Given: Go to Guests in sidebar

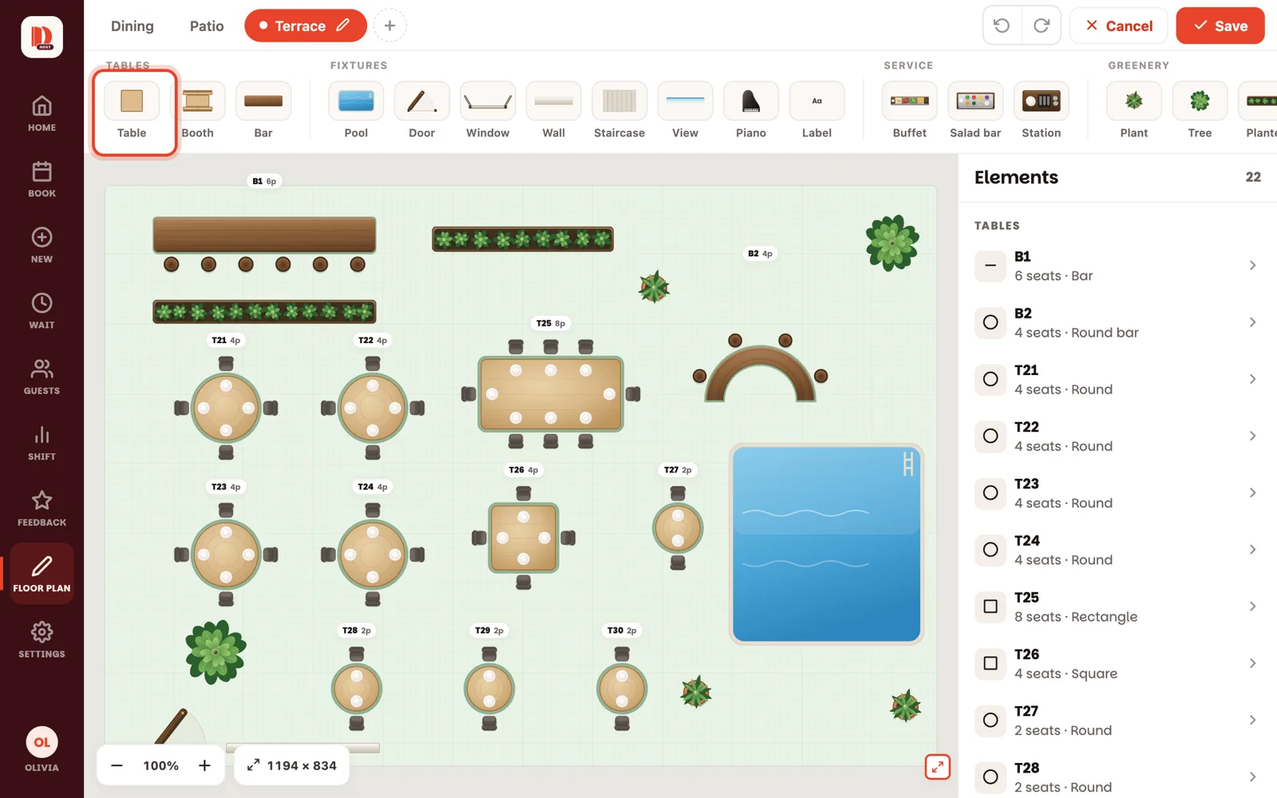Looking at the screenshot, I should [42, 377].
